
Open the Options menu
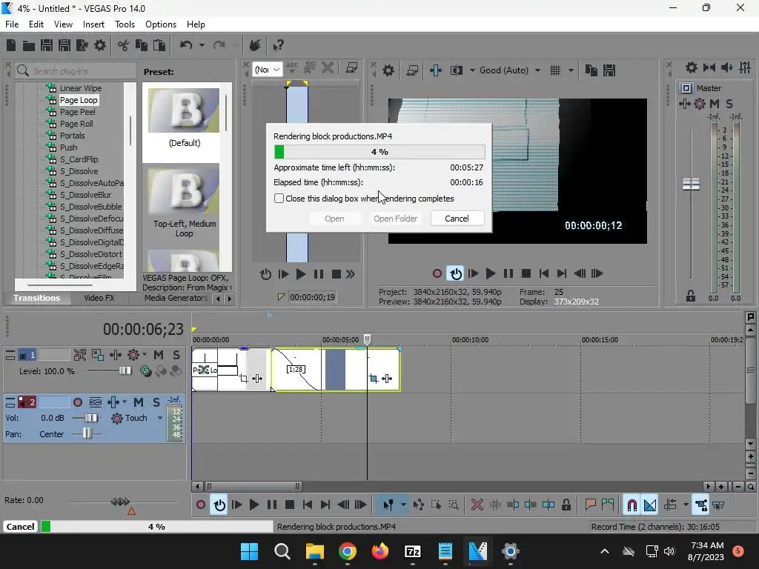pyautogui.click(x=161, y=24)
